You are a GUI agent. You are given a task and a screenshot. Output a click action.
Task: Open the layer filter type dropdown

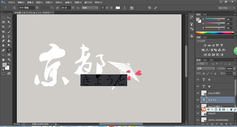click(x=202, y=64)
